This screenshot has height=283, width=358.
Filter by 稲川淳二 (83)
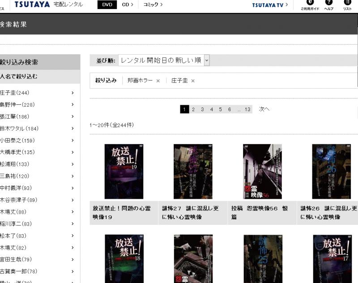coord(37,223)
